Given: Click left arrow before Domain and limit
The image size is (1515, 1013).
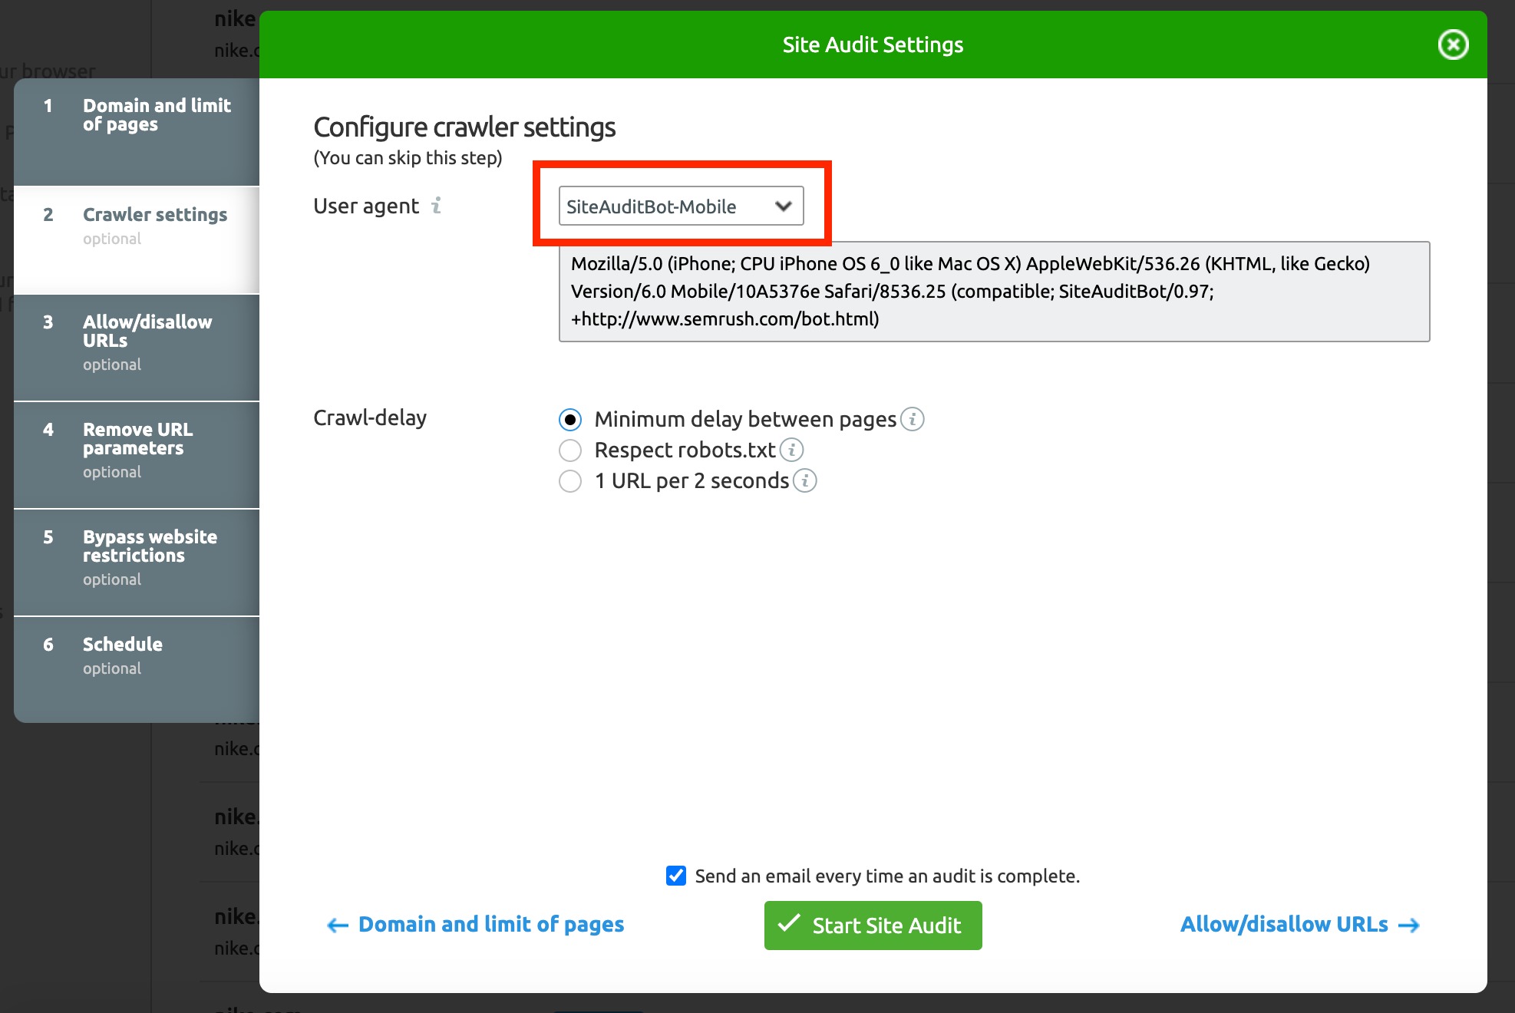Looking at the screenshot, I should (338, 926).
